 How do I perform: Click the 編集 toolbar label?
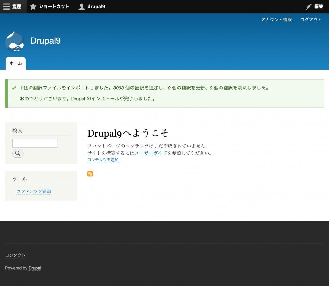tap(318, 7)
